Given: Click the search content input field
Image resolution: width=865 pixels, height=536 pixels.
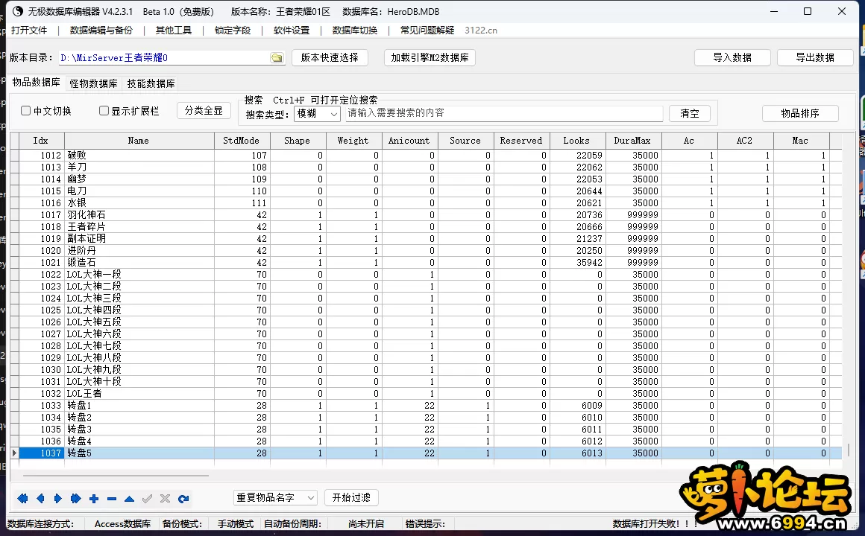Looking at the screenshot, I should (503, 113).
